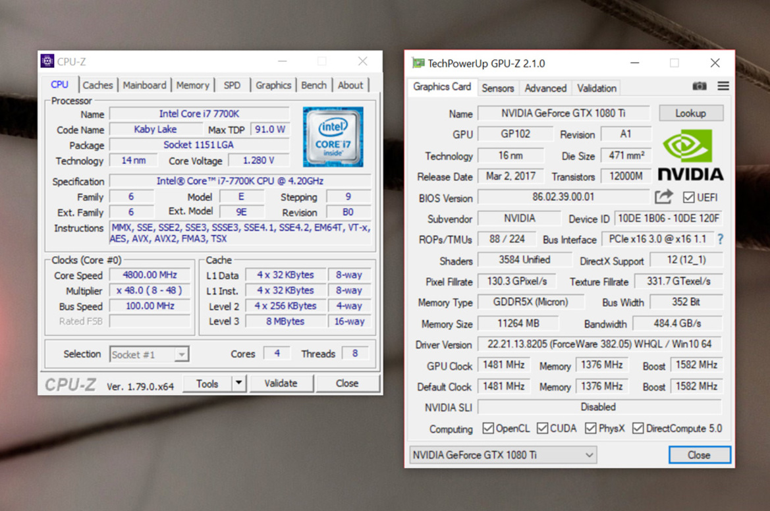Click the Close button in CPU-Z
This screenshot has width=770, height=511.
click(x=347, y=383)
